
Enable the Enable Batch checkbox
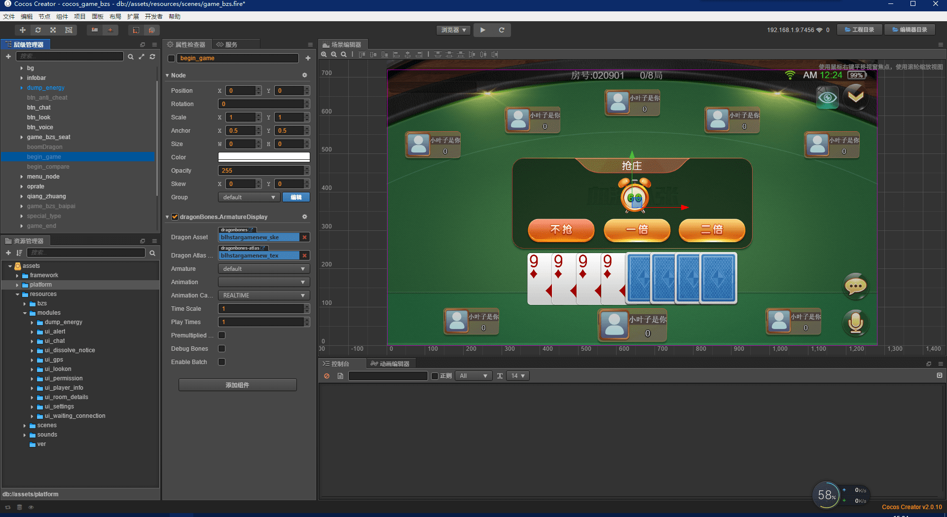[222, 362]
